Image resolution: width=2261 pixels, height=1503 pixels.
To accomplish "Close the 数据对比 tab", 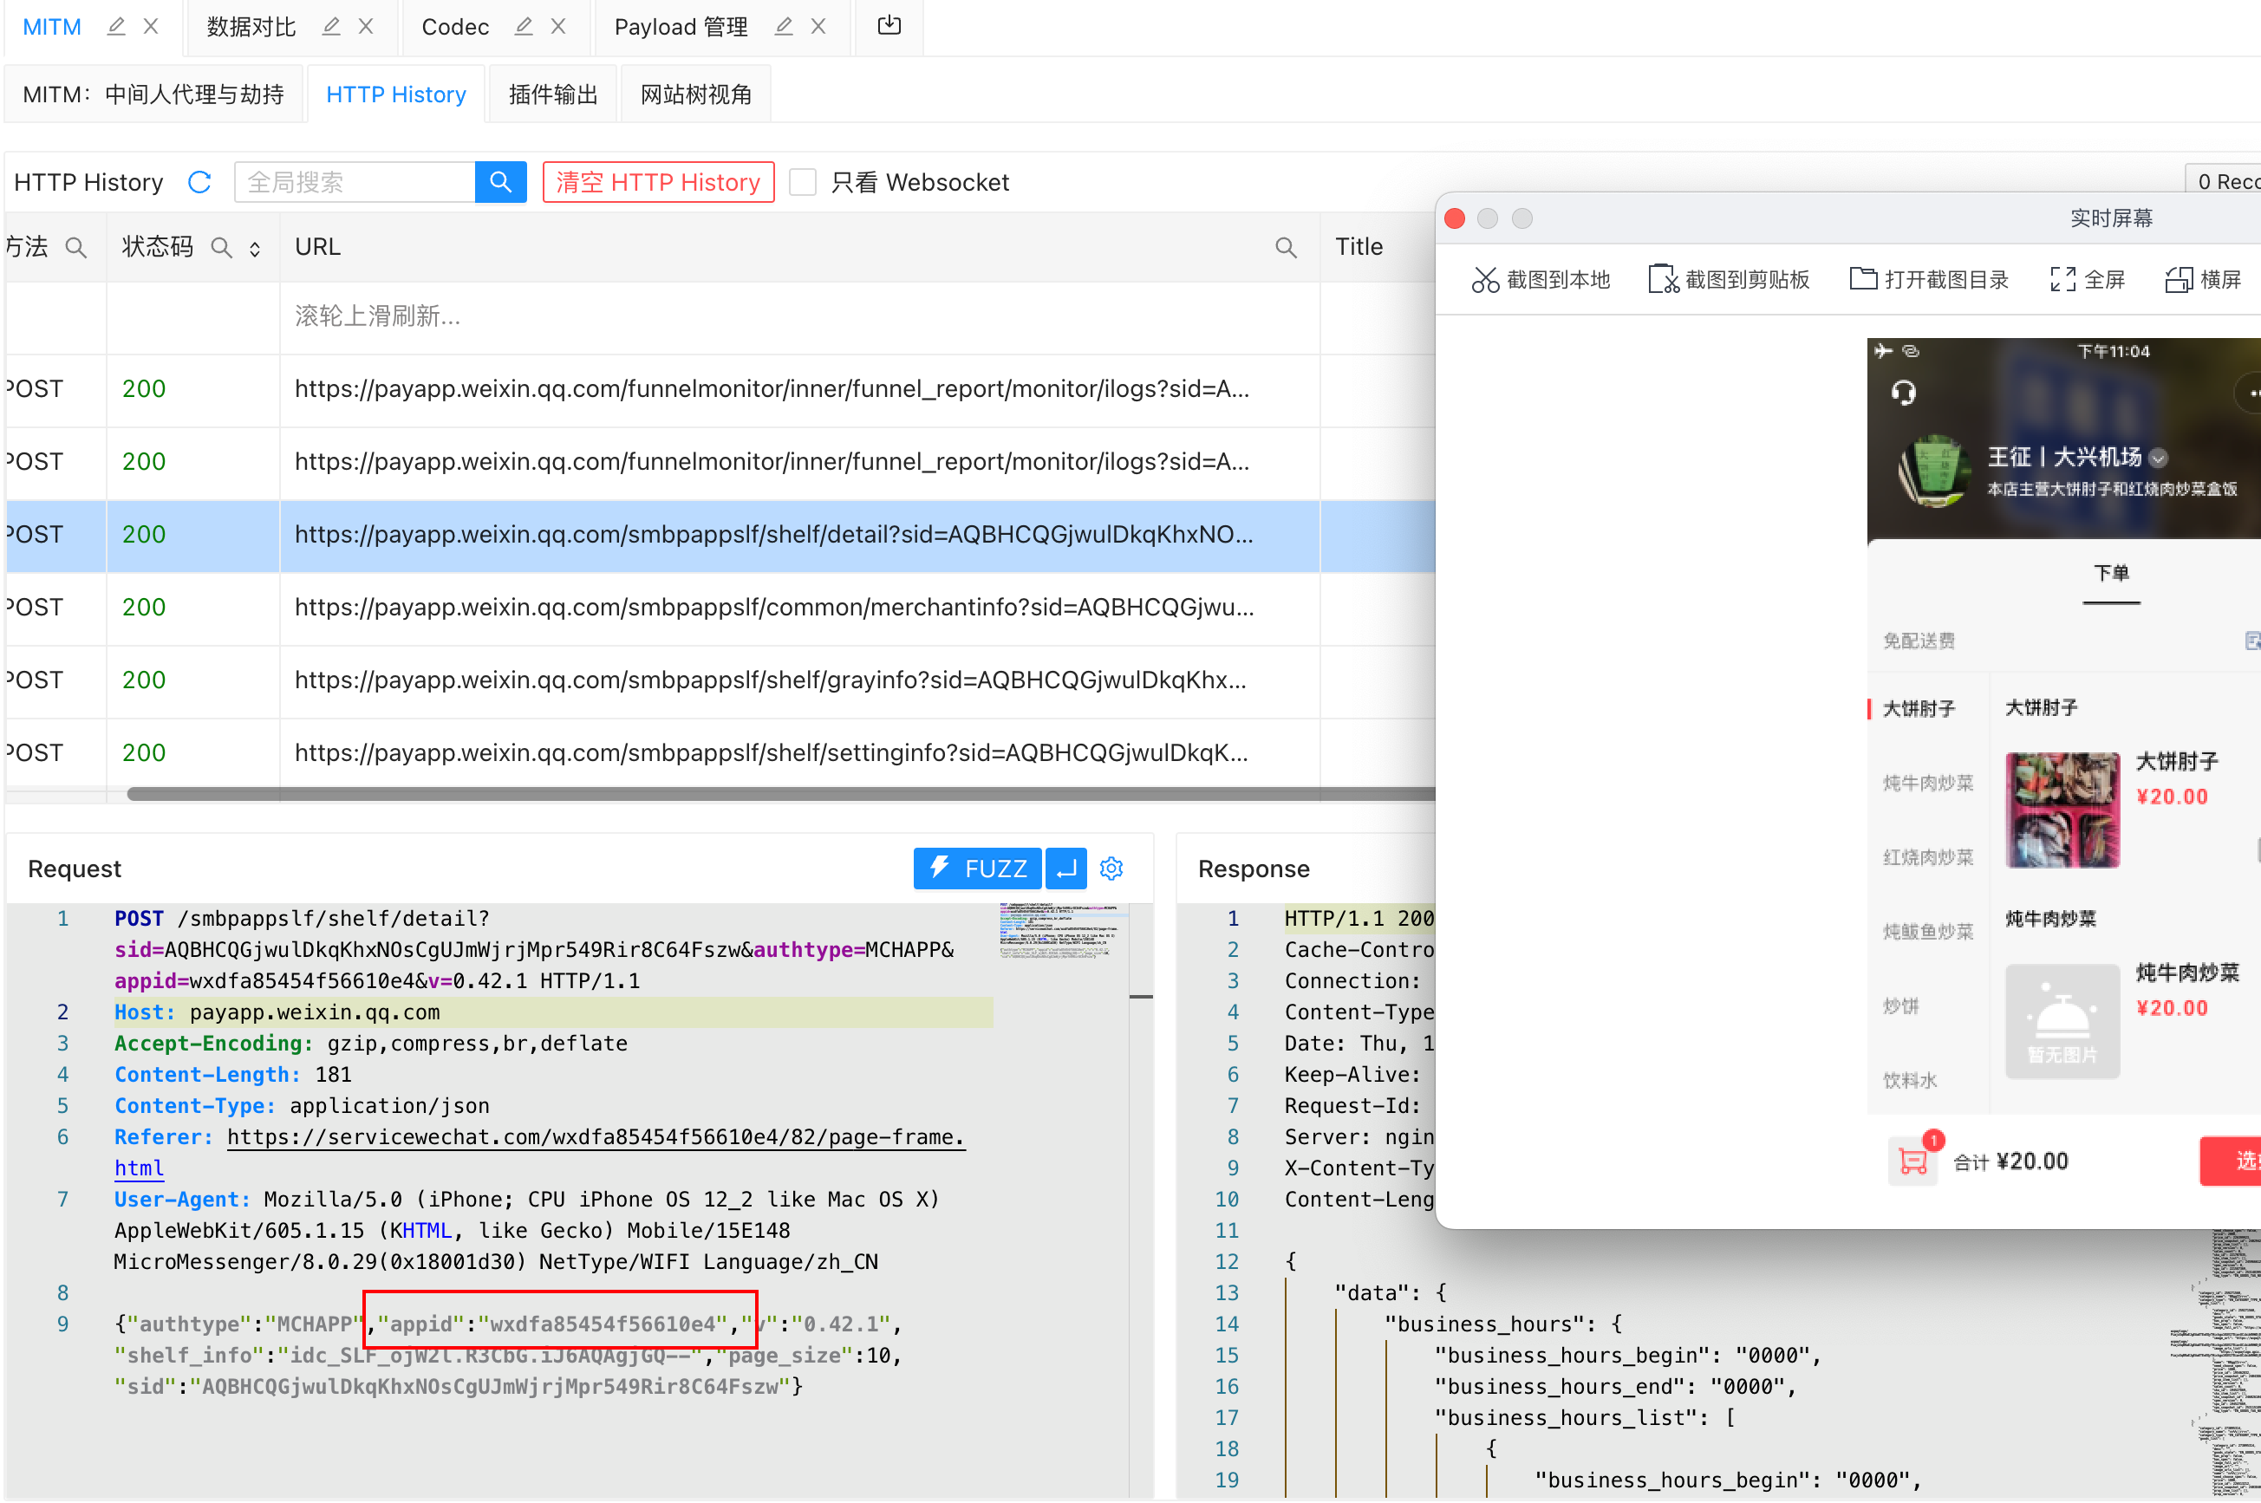I will pos(366,27).
